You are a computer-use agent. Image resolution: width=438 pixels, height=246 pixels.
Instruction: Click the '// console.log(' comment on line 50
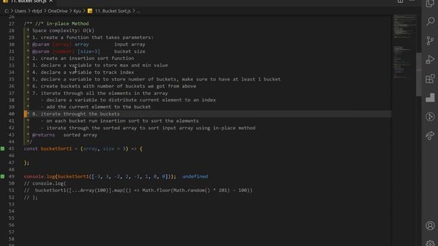coord(45,184)
